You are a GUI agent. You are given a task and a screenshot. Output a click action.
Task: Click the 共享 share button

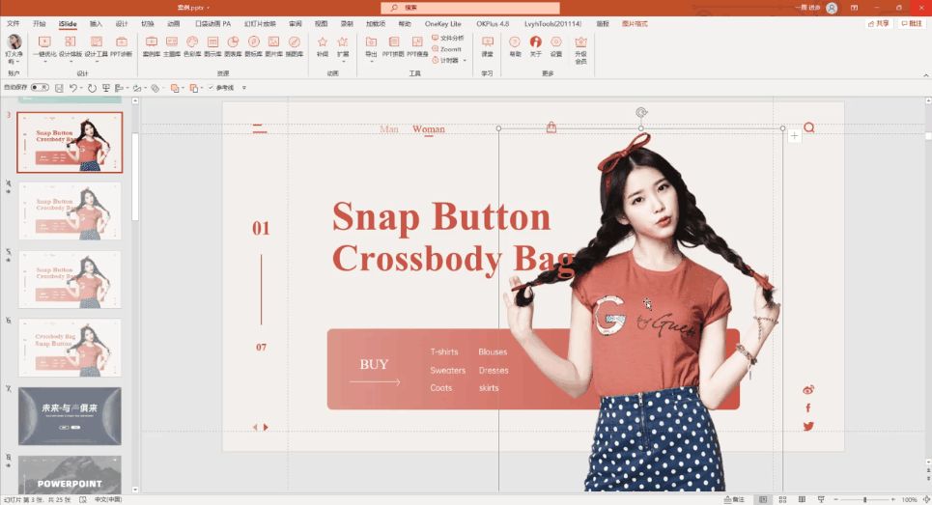pos(879,24)
